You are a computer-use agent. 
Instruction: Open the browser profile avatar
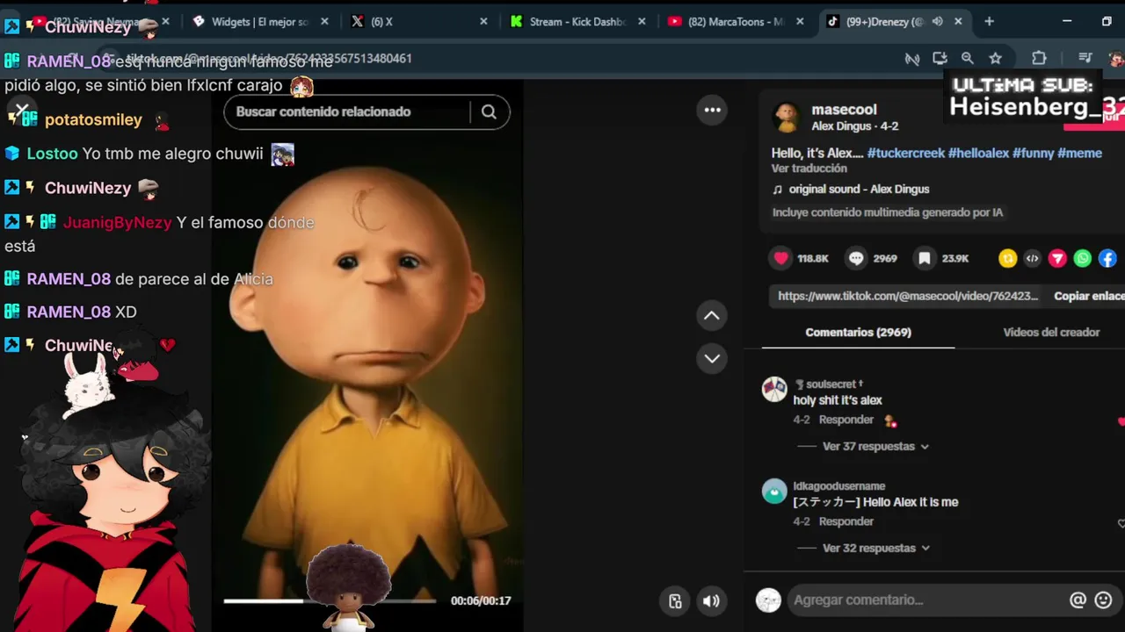1116,59
